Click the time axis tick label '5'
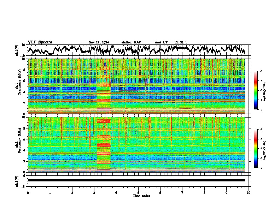 tap(138, 193)
